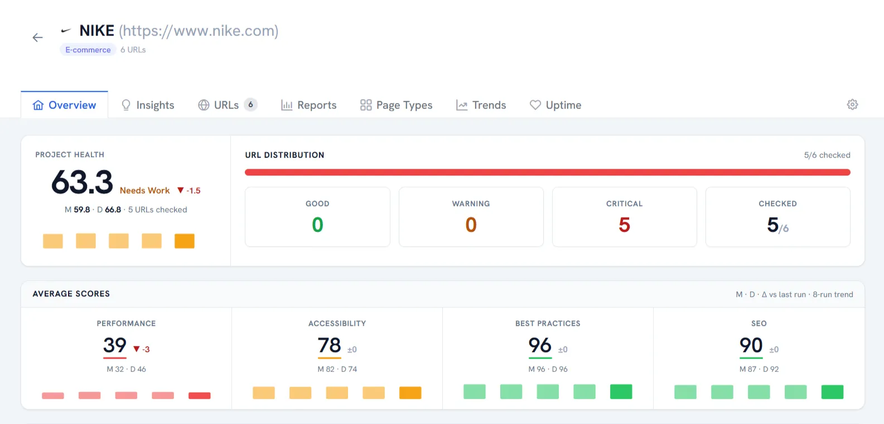Viewport: 884px width, 424px height.
Task: Click the "5 URLs checked" text
Action: coord(158,209)
